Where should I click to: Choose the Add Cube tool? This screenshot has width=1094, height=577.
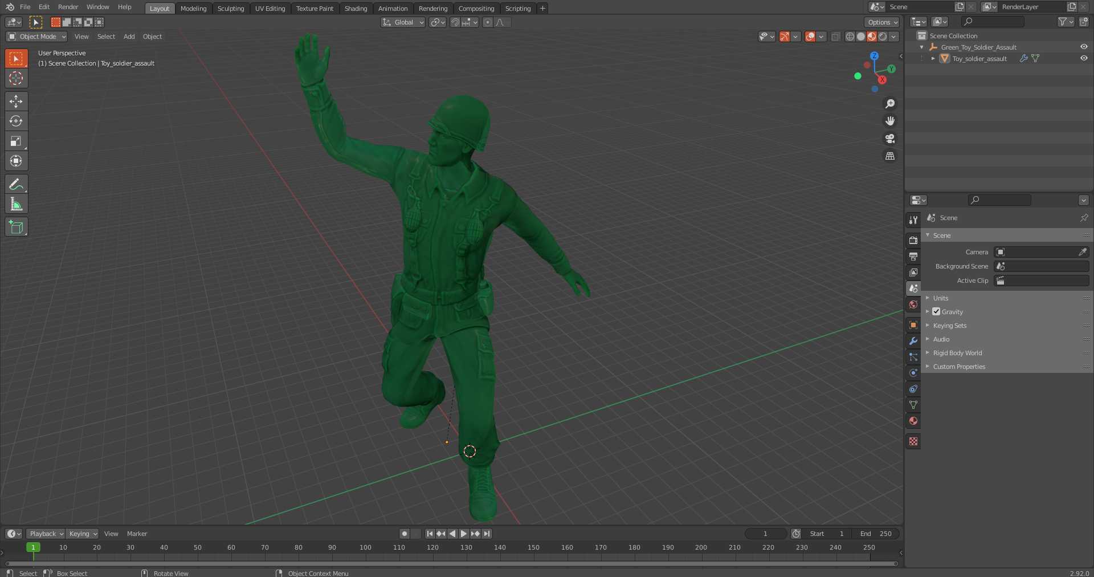[16, 227]
